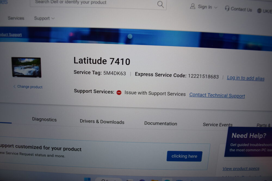Screen dimensions: 272x181
Task: Open View product specs link
Action: click(x=241, y=169)
